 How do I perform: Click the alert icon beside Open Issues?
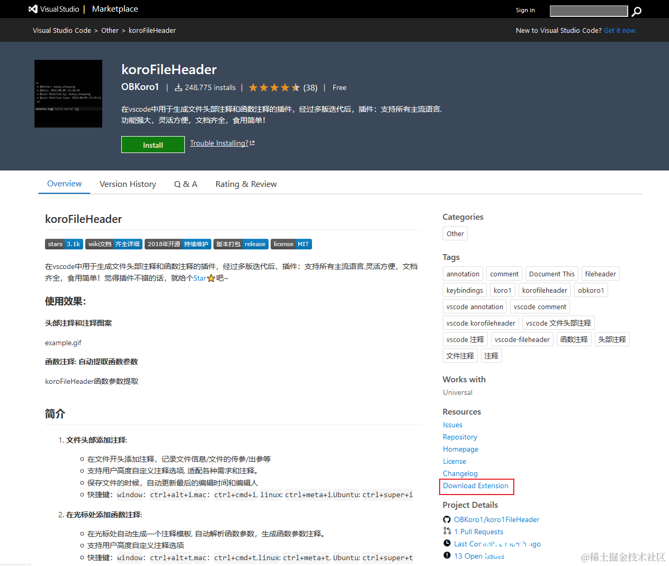coord(447,555)
